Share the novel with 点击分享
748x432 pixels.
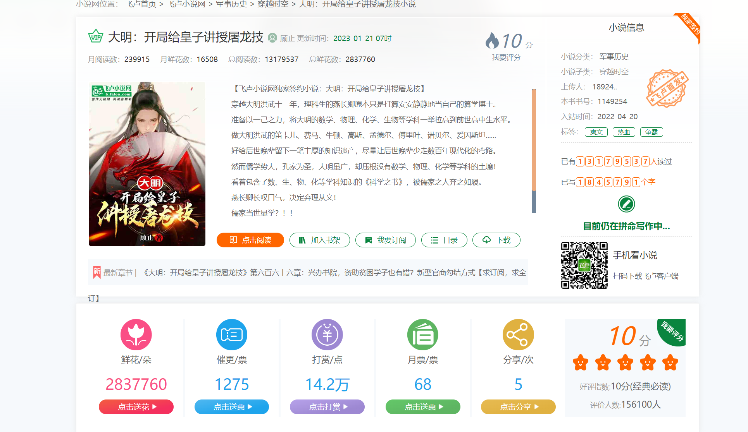518,407
